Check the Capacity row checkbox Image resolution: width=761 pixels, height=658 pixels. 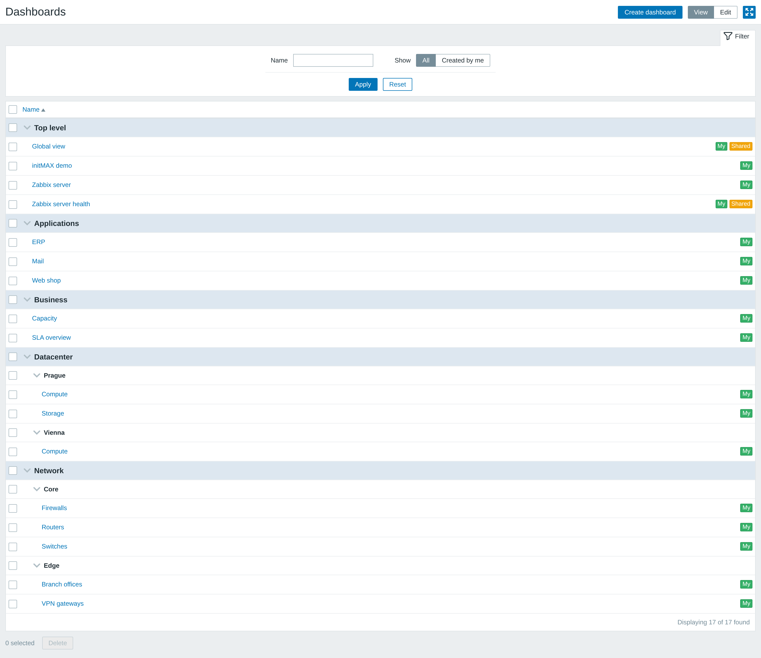[13, 319]
